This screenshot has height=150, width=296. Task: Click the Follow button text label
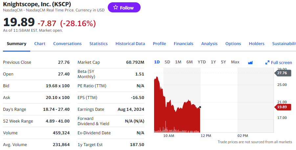127,8
